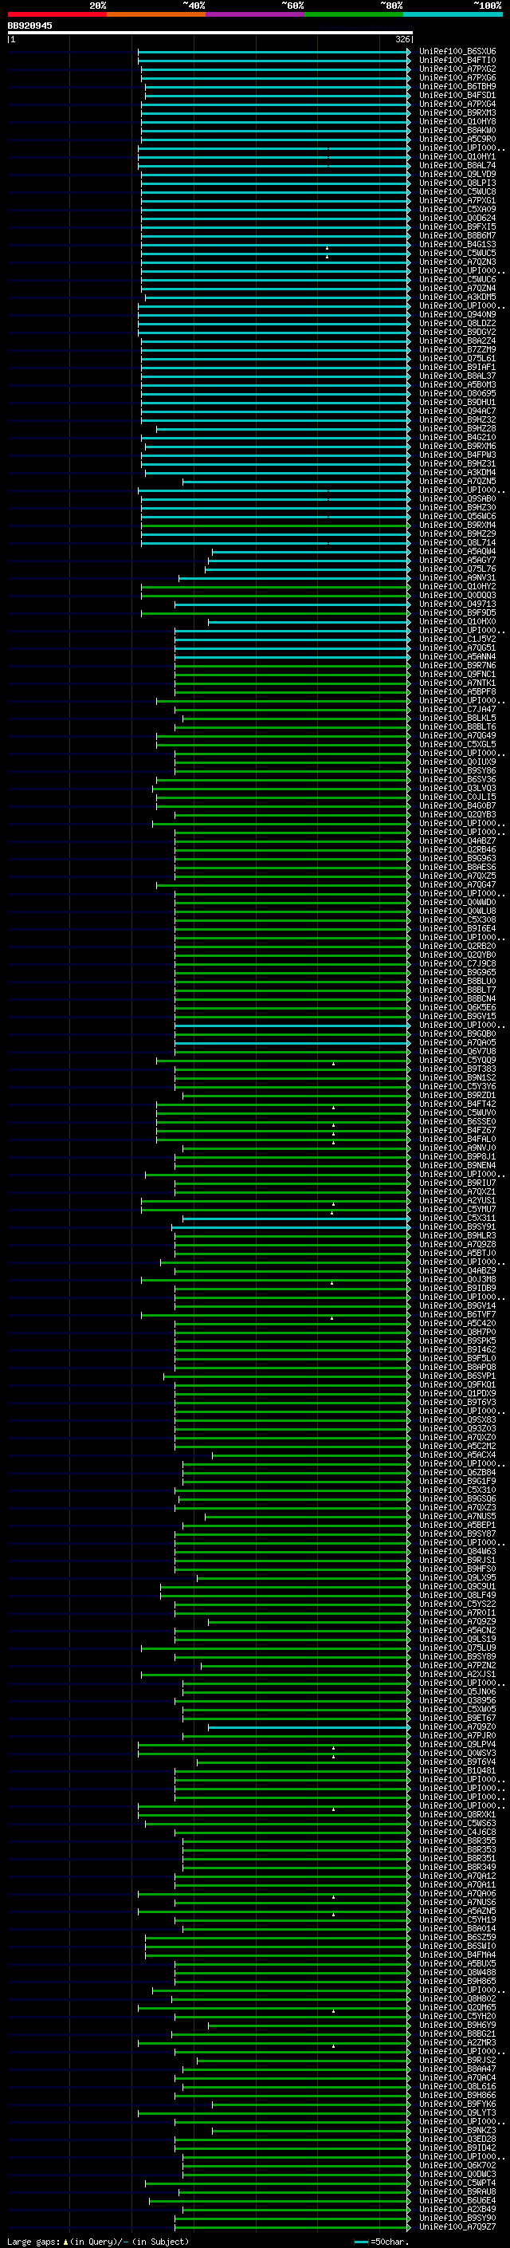Screen dimensions: 510x2248
Task: Select hit label UniRef100_B9F9D5
Action: 457,612
